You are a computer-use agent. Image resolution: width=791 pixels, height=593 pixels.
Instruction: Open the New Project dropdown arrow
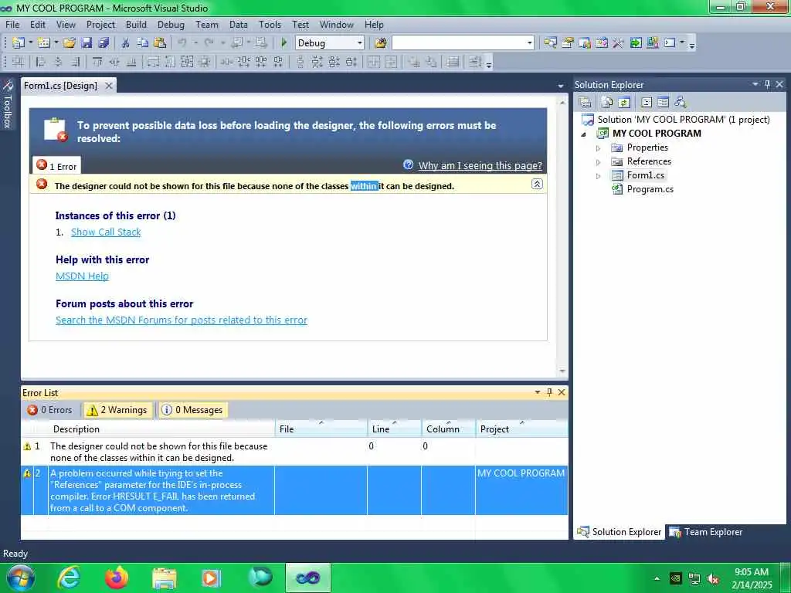pyautogui.click(x=30, y=43)
